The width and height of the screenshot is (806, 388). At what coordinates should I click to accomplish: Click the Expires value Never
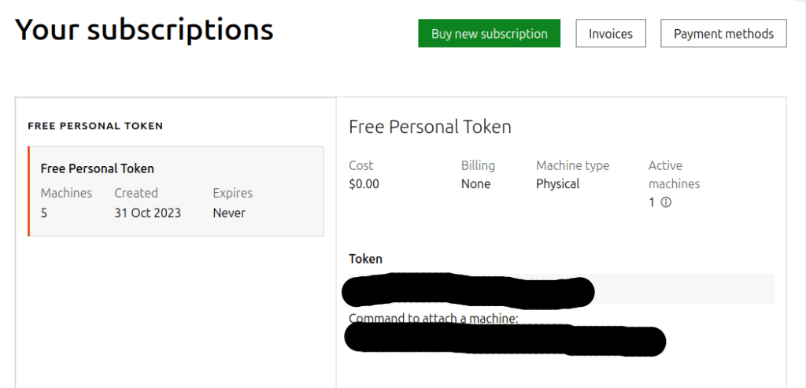[229, 212]
